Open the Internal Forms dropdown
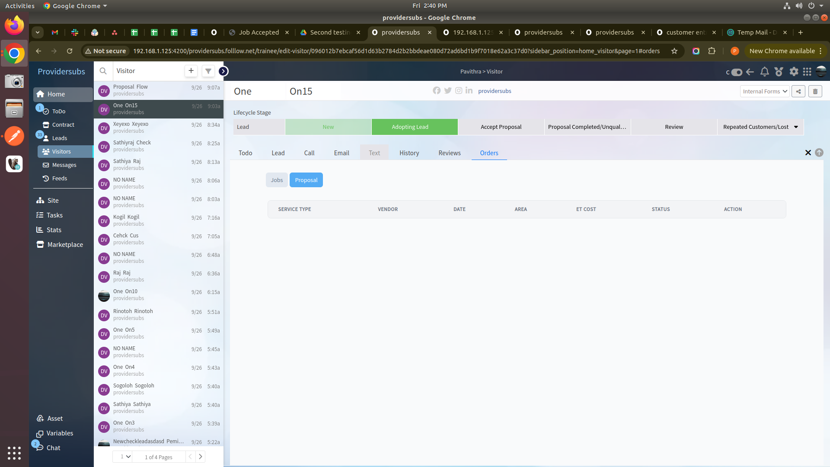This screenshot has width=830, height=467. pos(765,91)
